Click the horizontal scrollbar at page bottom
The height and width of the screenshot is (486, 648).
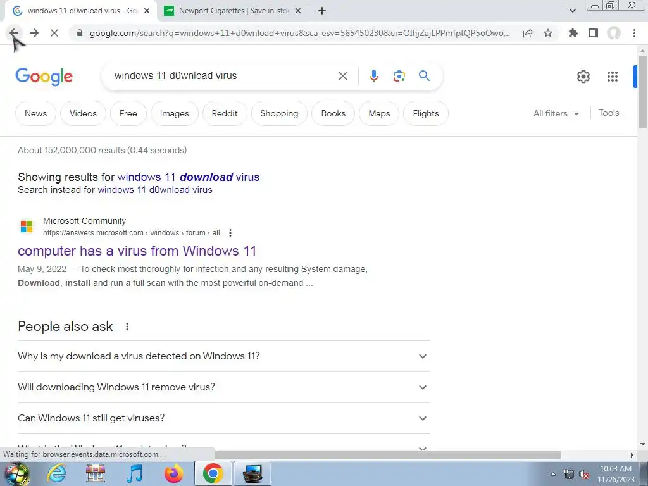(387, 455)
